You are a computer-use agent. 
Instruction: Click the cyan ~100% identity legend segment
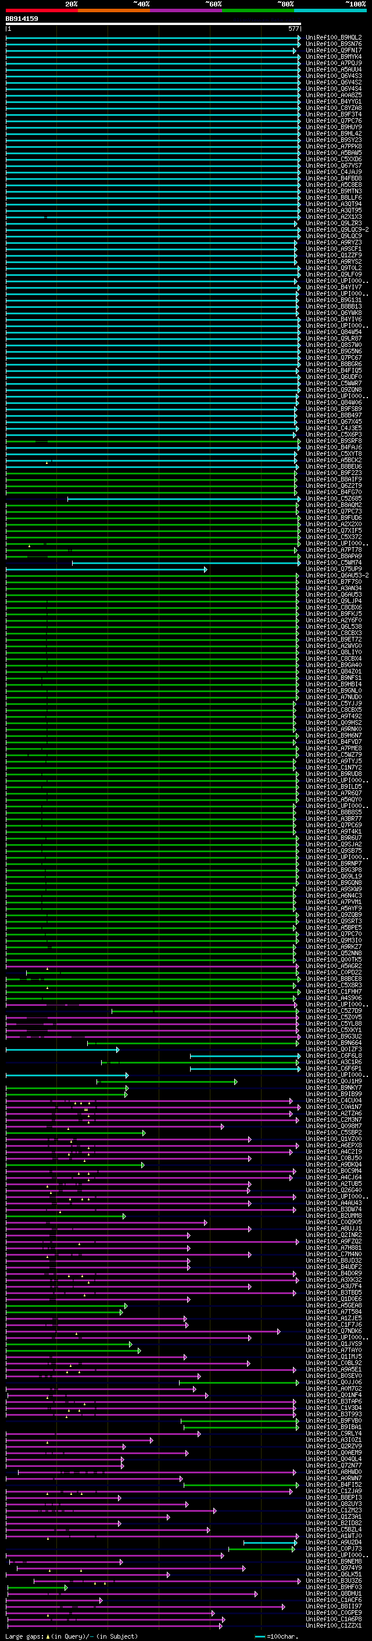tap(330, 10)
